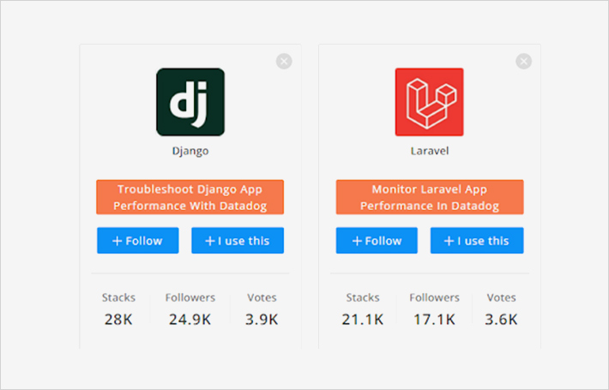Follow Django
Viewport: 609px width, 390px height.
(x=138, y=241)
